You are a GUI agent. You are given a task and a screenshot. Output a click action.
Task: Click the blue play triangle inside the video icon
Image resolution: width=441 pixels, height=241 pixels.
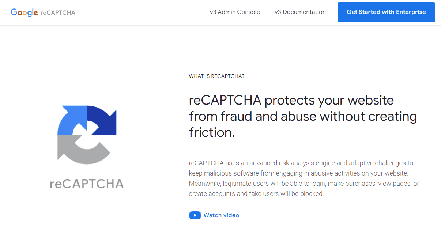click(196, 215)
